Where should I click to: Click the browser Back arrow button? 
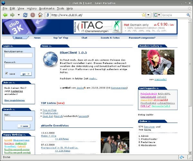[5, 15]
